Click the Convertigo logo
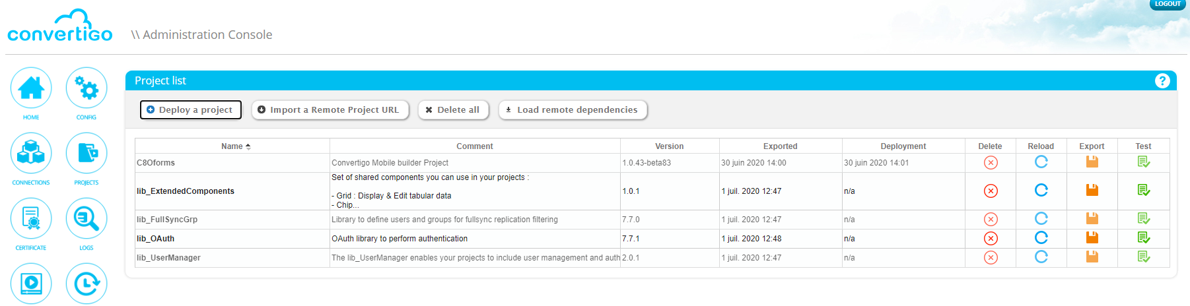This screenshot has width=1190, height=306. [60, 28]
